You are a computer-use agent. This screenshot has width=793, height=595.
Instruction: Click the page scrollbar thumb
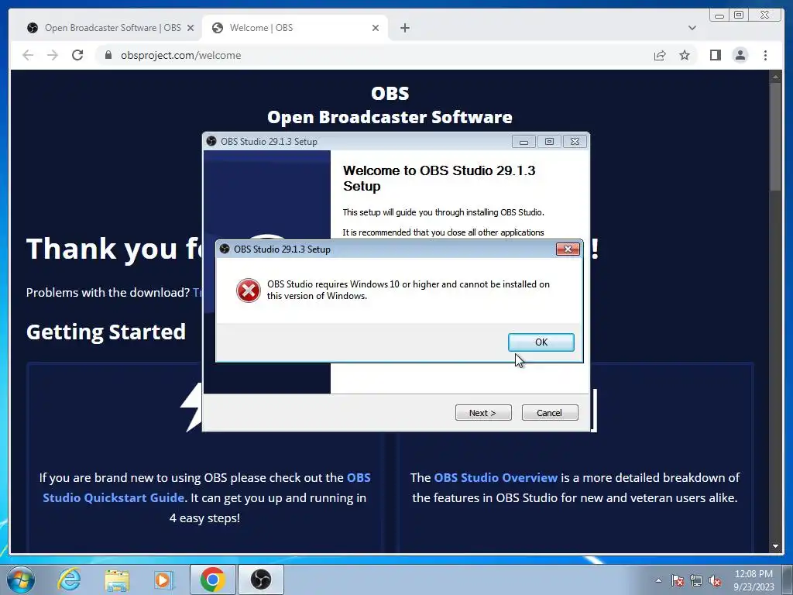point(775,136)
